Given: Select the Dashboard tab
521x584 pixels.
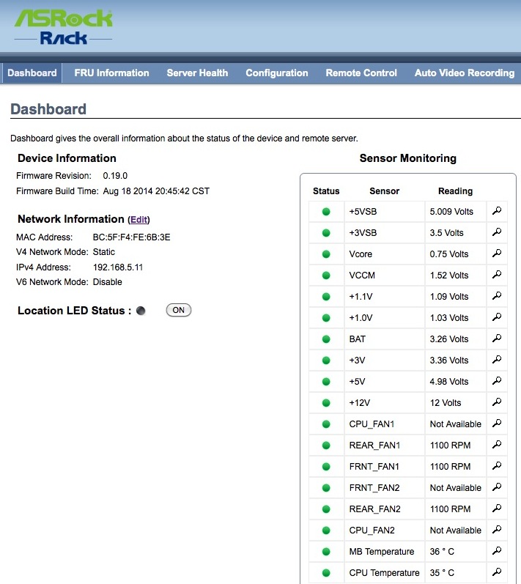Looking at the screenshot, I should pyautogui.click(x=32, y=73).
